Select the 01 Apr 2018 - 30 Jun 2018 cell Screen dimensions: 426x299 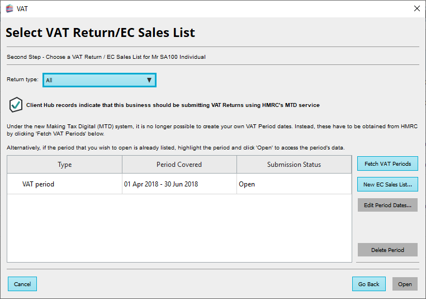pyautogui.click(x=161, y=184)
